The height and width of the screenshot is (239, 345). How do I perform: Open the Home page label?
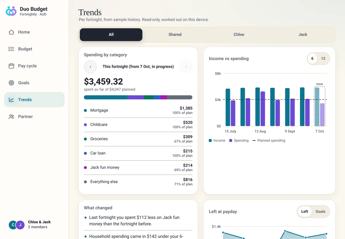24,32
